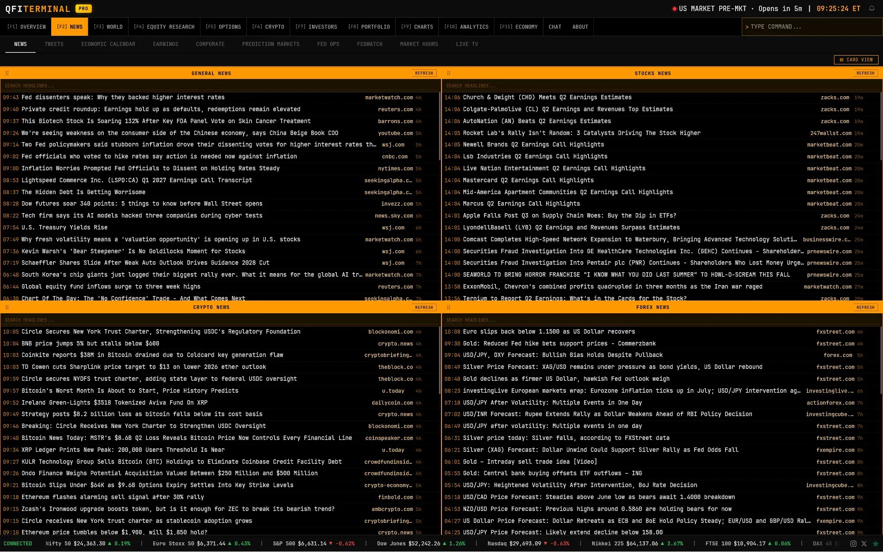
Task: Grab the General News panel drag handle
Action: [7, 73]
